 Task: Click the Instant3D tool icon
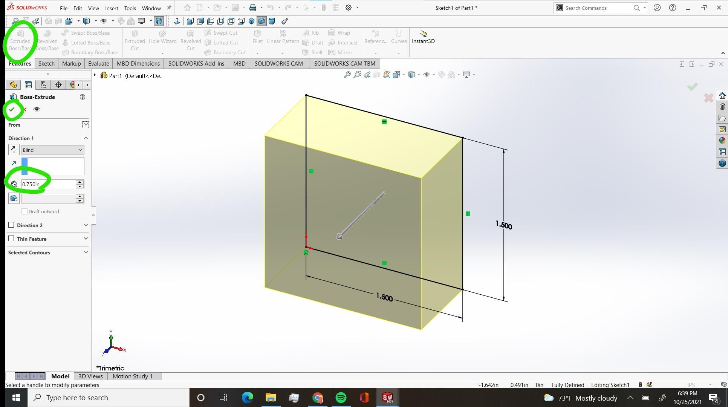(x=423, y=34)
